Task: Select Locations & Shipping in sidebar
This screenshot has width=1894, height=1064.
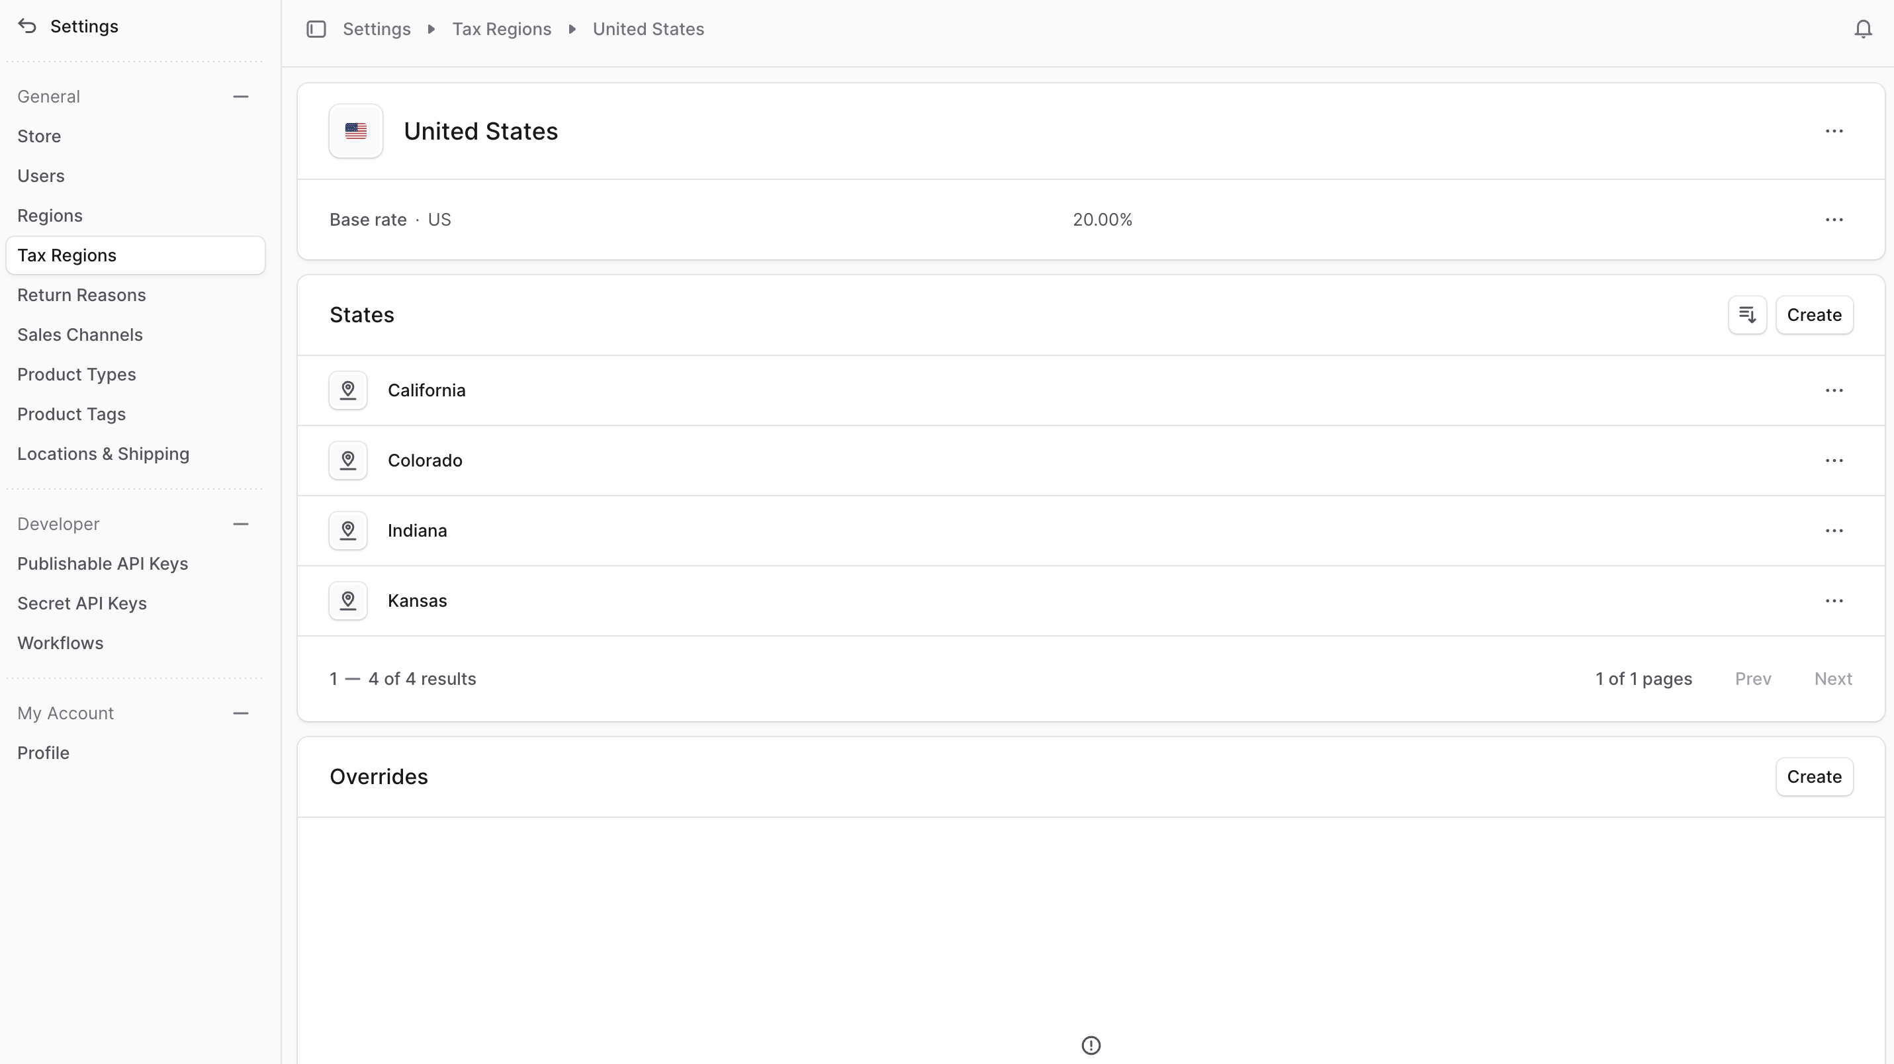Action: 103,455
